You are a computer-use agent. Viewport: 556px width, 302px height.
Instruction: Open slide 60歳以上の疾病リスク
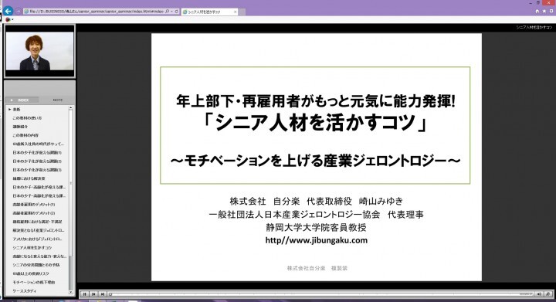(31, 273)
